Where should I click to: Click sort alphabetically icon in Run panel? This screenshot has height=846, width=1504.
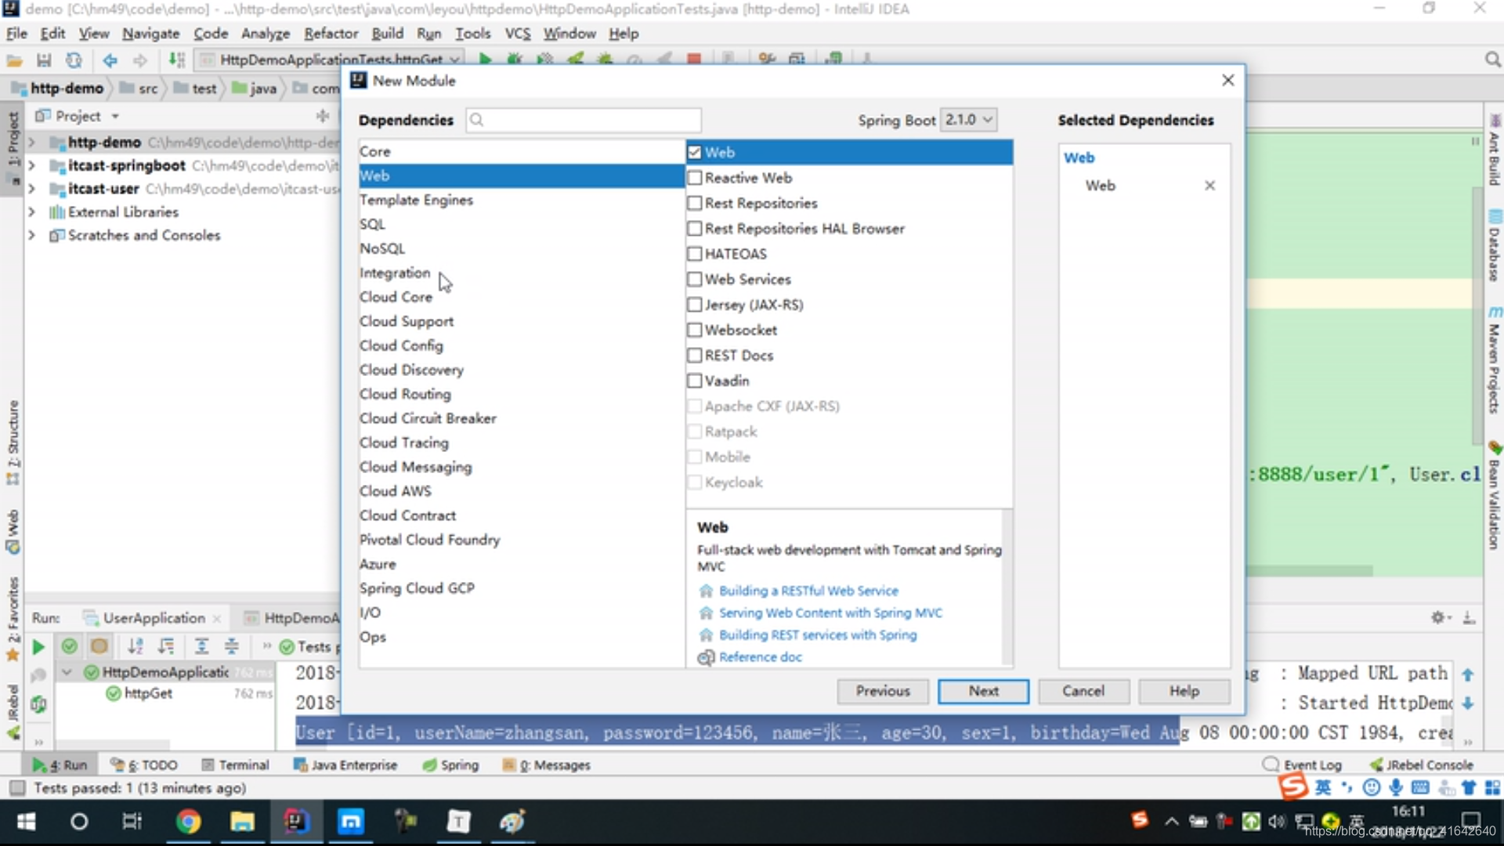coord(136,646)
